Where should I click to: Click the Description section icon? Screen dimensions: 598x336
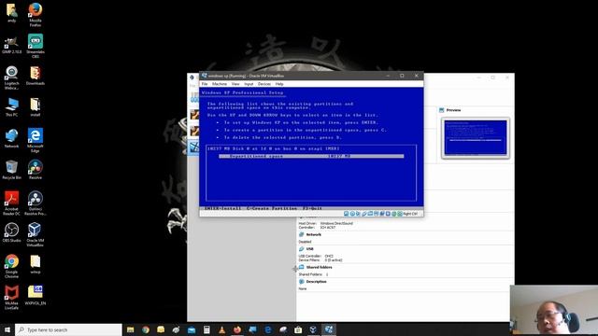click(301, 282)
